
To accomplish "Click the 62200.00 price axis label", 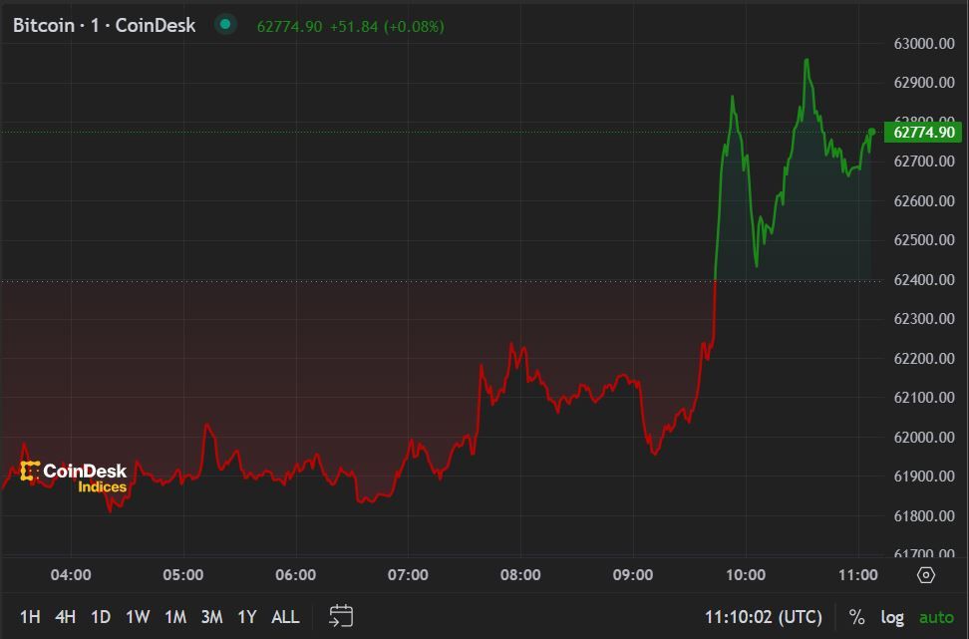I will [924, 359].
